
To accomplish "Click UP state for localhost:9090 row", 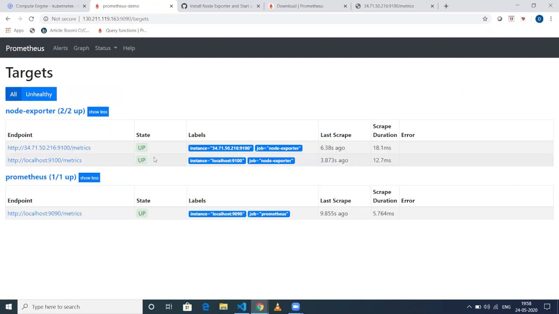I will pos(142,214).
